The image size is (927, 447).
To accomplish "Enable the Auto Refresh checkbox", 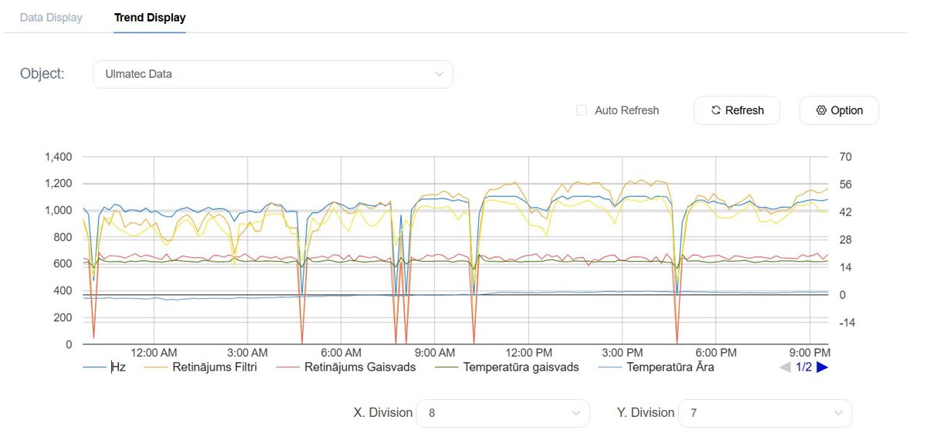I will pos(582,110).
